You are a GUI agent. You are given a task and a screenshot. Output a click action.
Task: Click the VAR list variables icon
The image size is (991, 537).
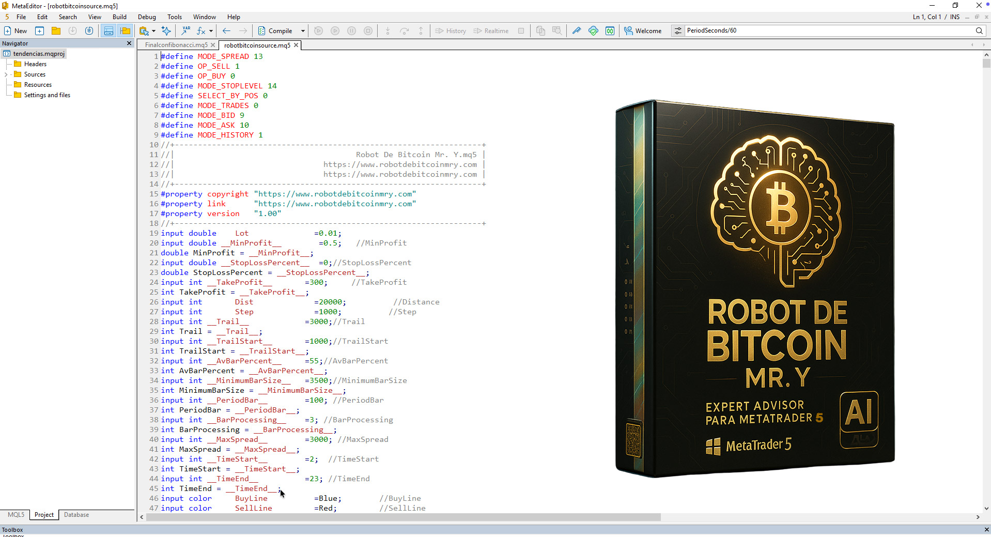(x=185, y=31)
